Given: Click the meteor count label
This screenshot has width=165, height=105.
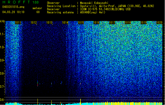Looking at the screenshot, I should (x=37, y=8).
